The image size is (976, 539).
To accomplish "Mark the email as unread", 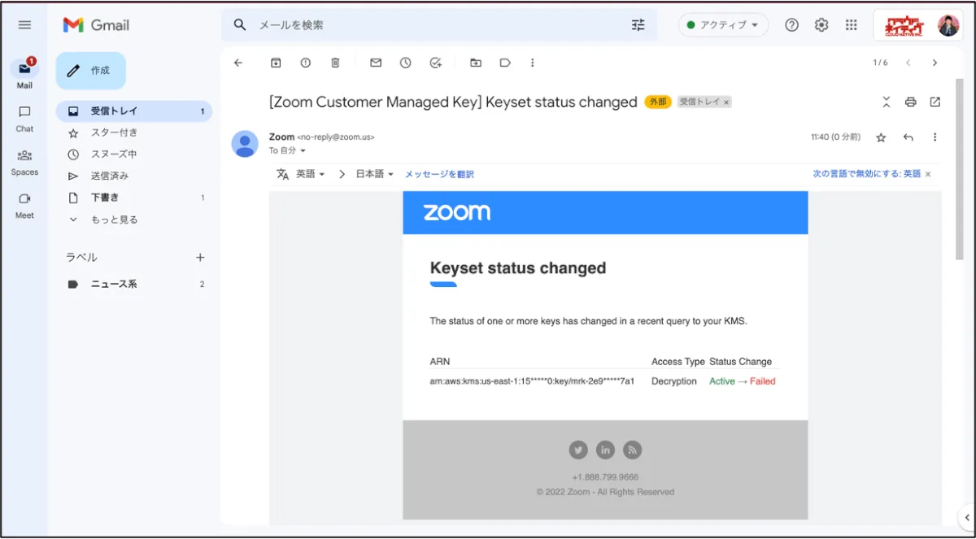I will (376, 63).
